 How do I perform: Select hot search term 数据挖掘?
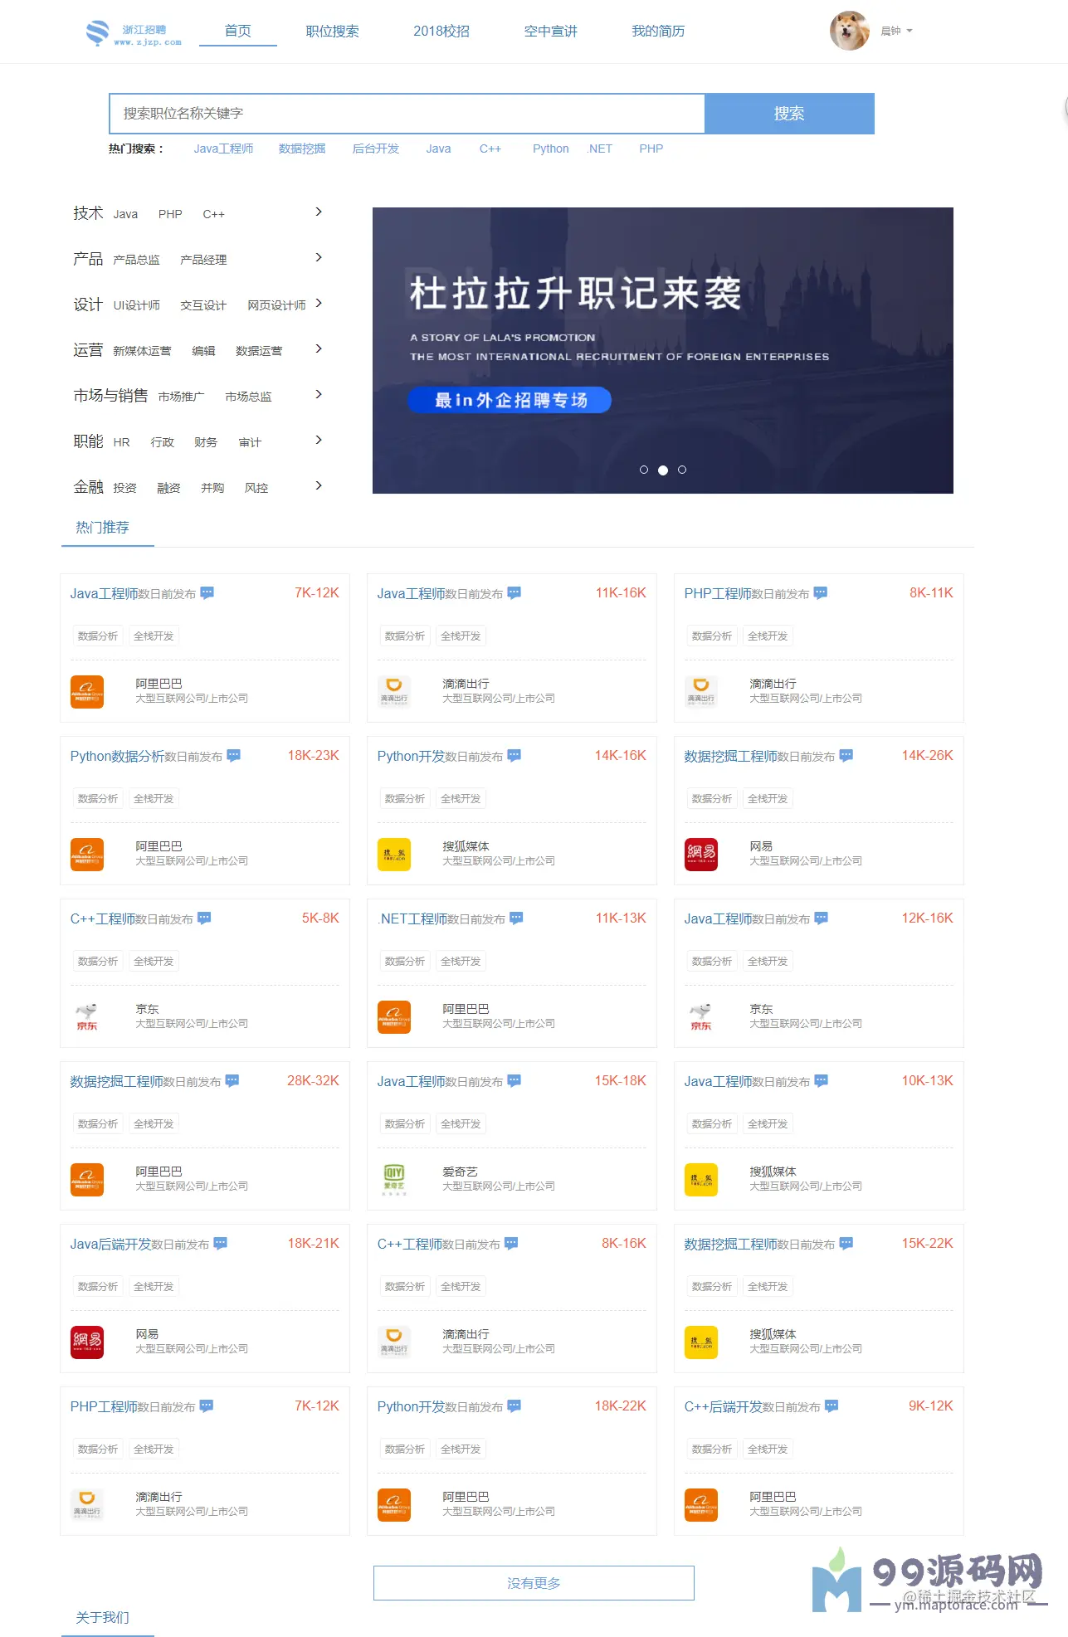coord(302,149)
